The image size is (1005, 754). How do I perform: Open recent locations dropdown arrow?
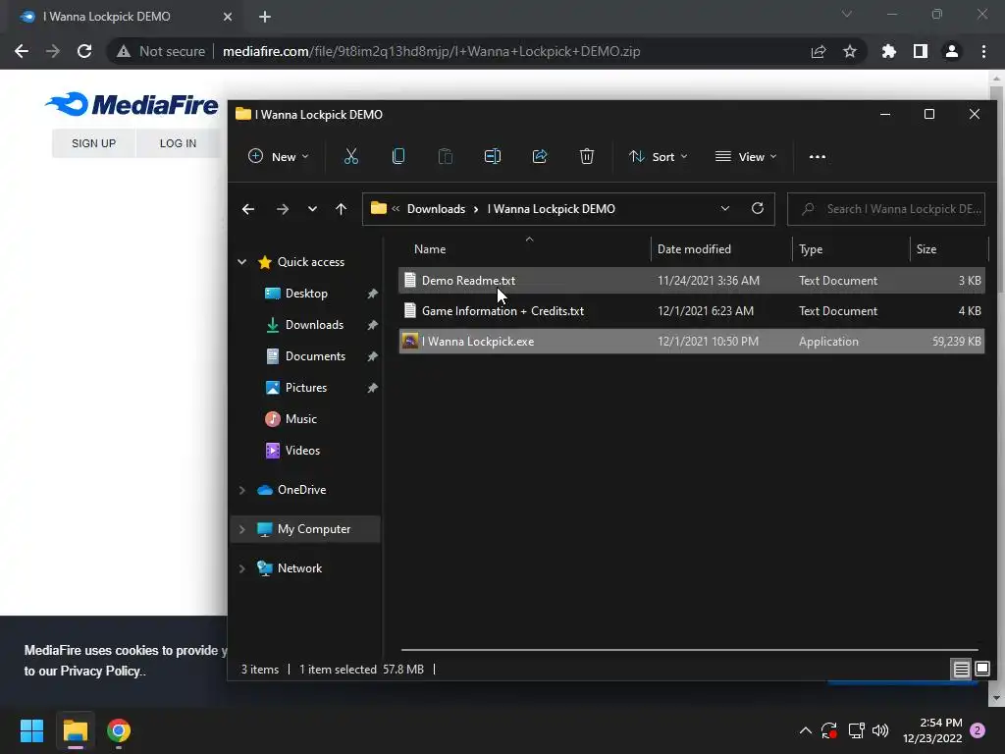312,209
